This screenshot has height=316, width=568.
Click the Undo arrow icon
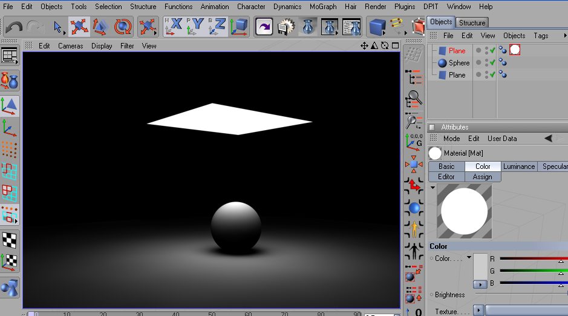tap(14, 27)
